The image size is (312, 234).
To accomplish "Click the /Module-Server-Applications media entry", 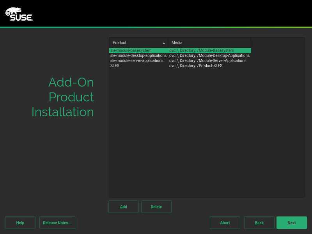I will pyautogui.click(x=208, y=61).
